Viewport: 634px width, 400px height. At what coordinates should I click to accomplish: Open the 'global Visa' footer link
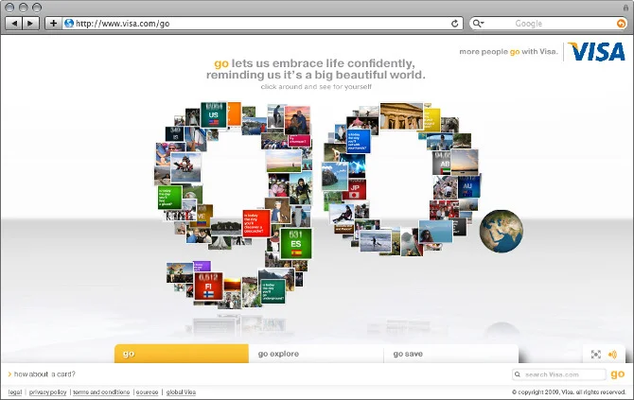point(181,391)
